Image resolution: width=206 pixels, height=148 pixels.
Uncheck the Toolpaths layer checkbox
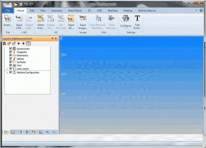pyautogui.click(x=11, y=52)
